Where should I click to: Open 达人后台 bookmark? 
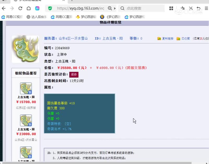tap(37, 17)
